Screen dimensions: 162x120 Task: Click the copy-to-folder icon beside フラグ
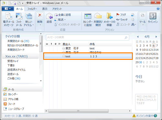pos(133,15)
